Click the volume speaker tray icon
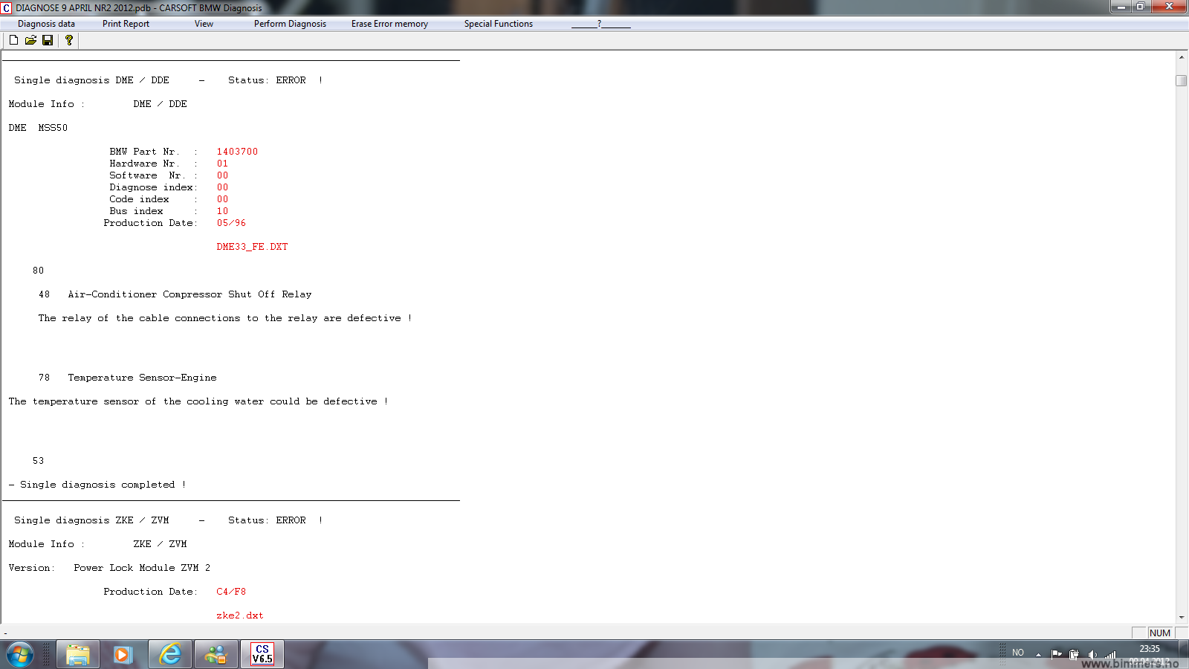The image size is (1189, 669). pyautogui.click(x=1092, y=654)
